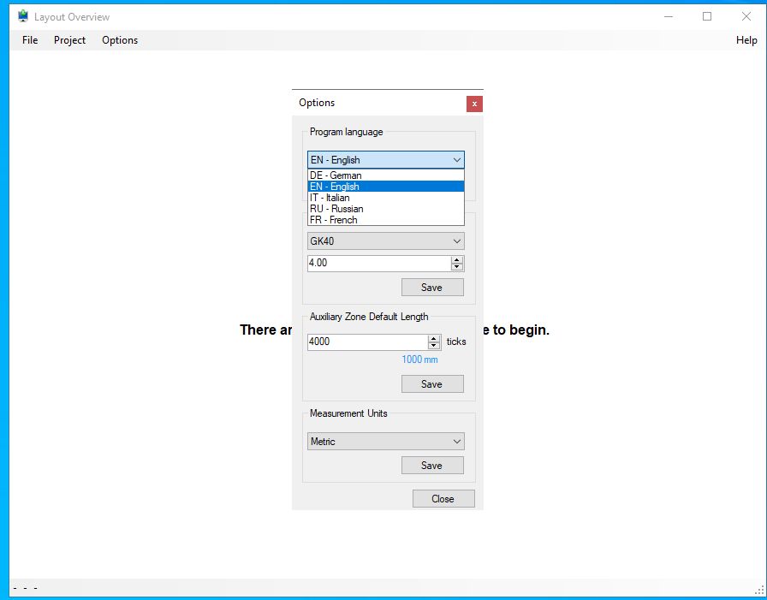Open the Help menu
The height and width of the screenshot is (600, 767).
coord(746,40)
